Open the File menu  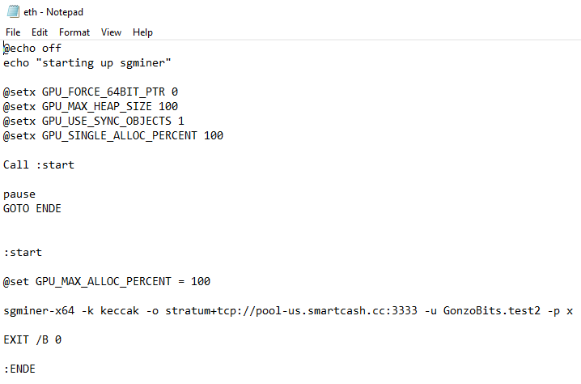tap(12, 32)
